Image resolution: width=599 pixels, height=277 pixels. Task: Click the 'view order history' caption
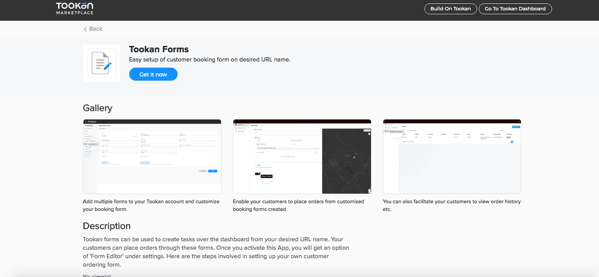pos(452,206)
